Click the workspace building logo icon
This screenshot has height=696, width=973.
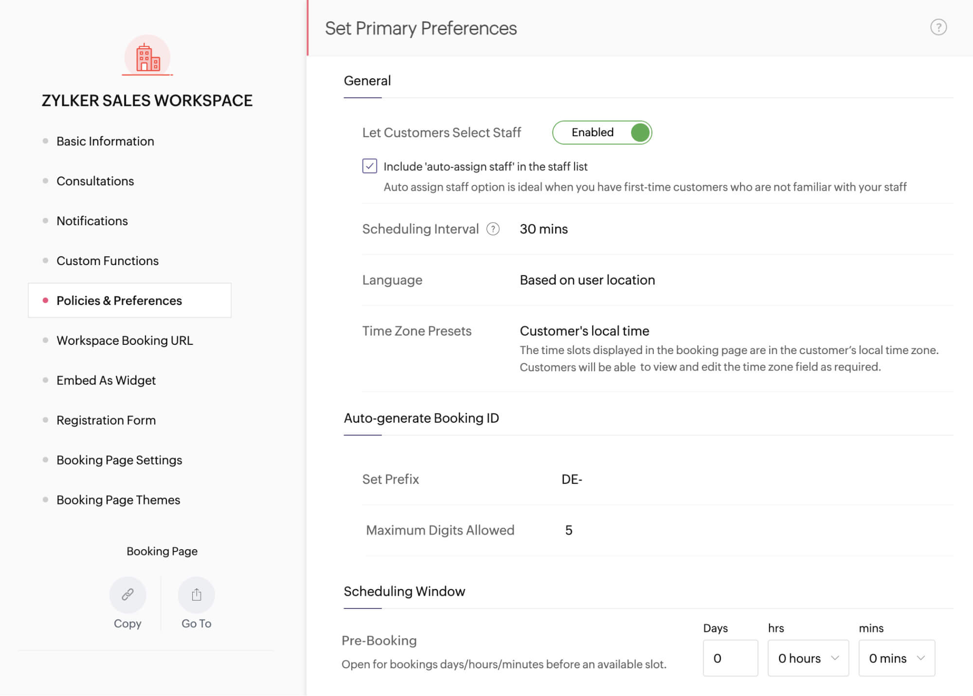(147, 58)
